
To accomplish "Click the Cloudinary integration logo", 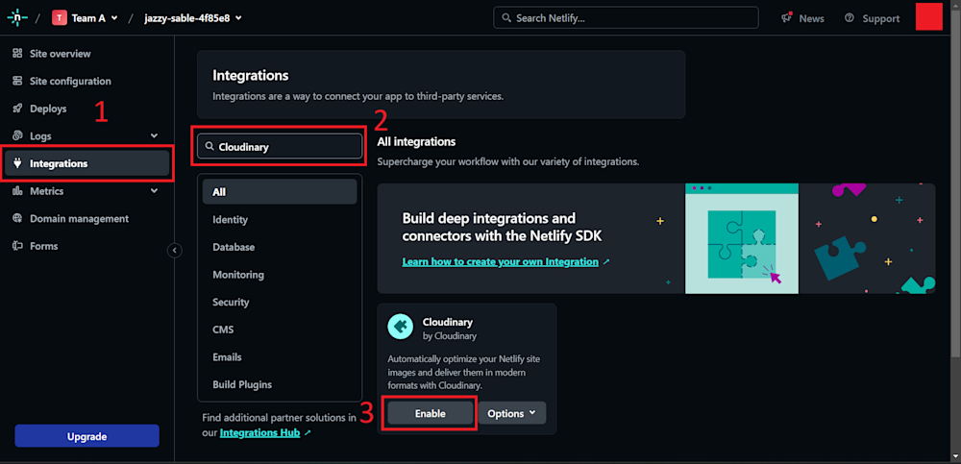I will (400, 327).
